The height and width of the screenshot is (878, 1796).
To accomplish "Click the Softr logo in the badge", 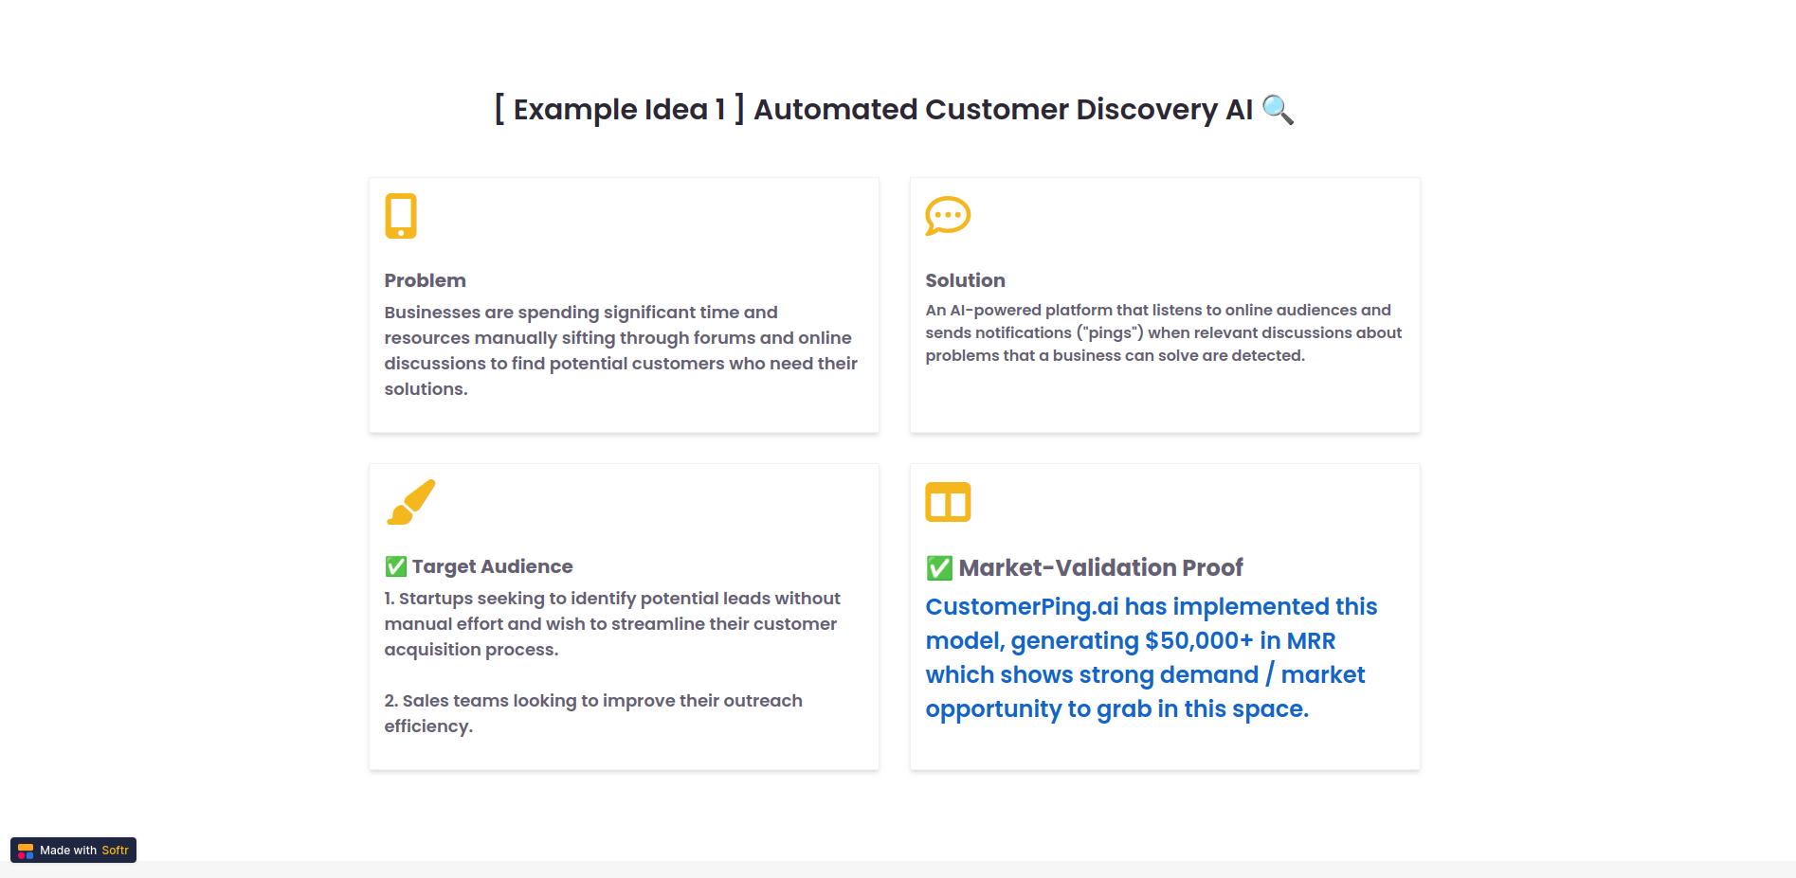I will tap(26, 851).
